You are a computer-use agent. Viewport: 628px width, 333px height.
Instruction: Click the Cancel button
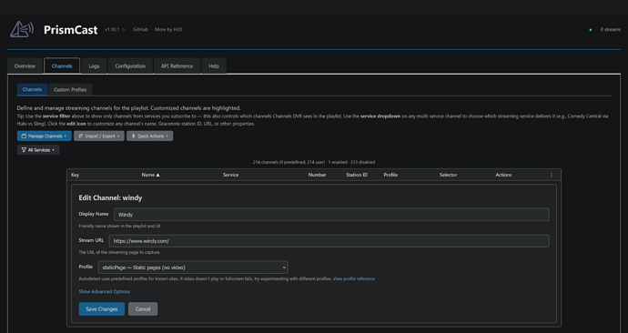(x=143, y=309)
